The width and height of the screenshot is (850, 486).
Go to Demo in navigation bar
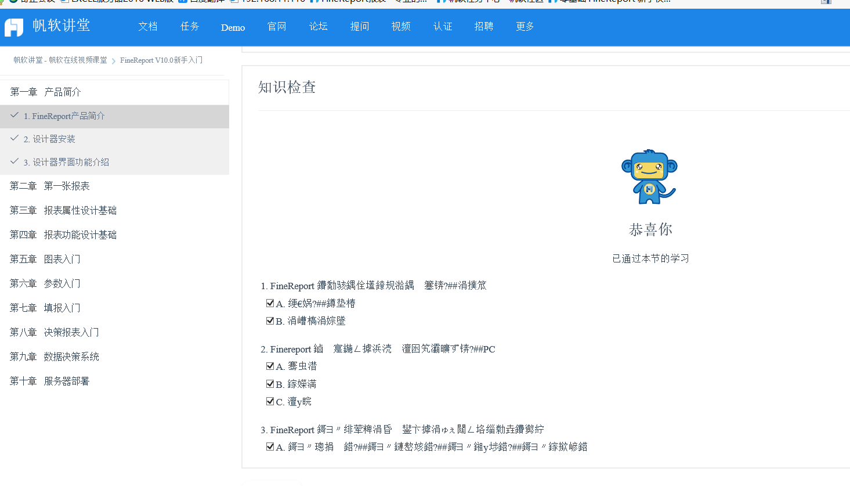[x=233, y=27]
